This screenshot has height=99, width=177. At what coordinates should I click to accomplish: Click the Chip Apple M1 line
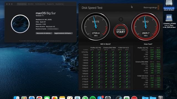point(41,22)
